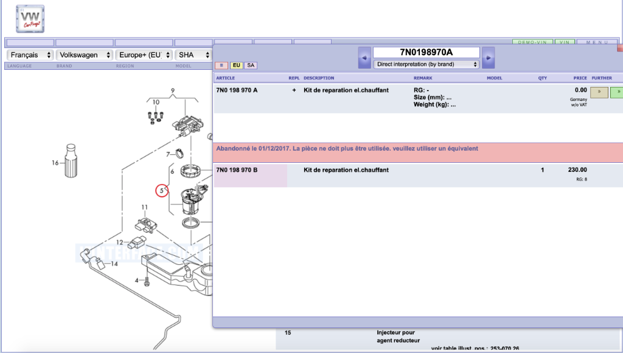Toggle the SA region filter
This screenshot has width=623, height=353.
pyautogui.click(x=250, y=65)
